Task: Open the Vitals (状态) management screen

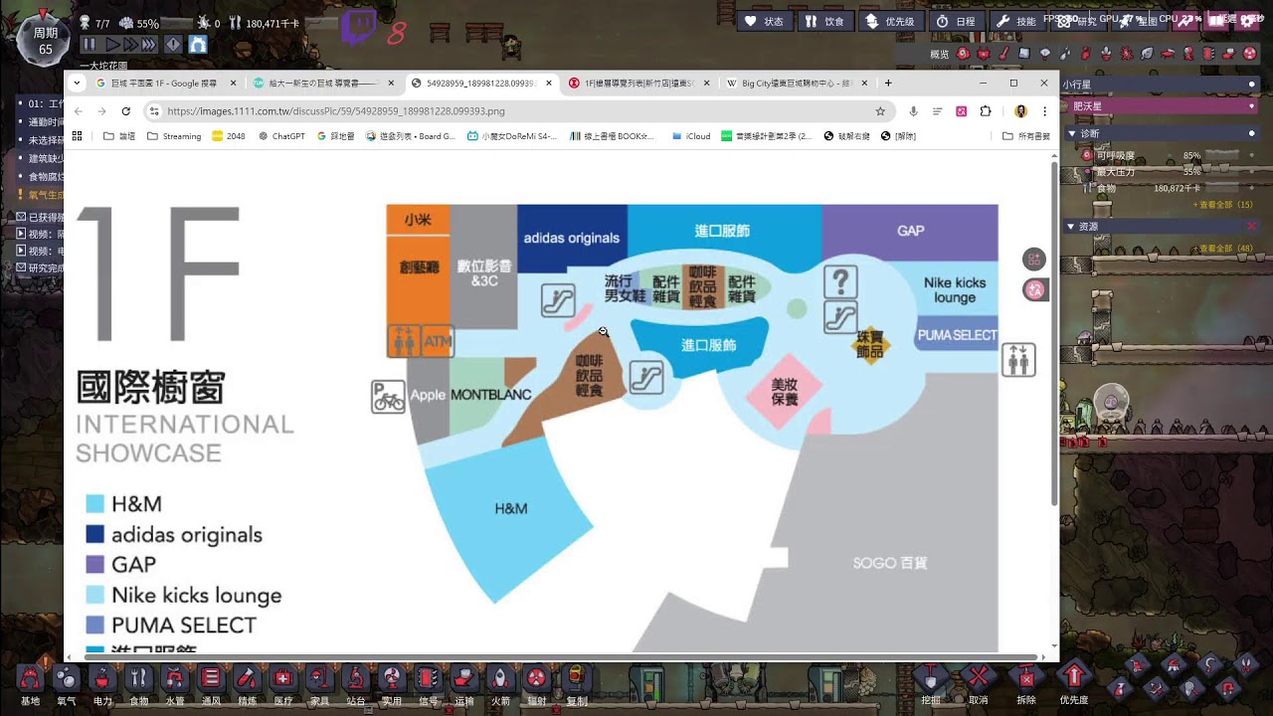Action: click(x=764, y=21)
